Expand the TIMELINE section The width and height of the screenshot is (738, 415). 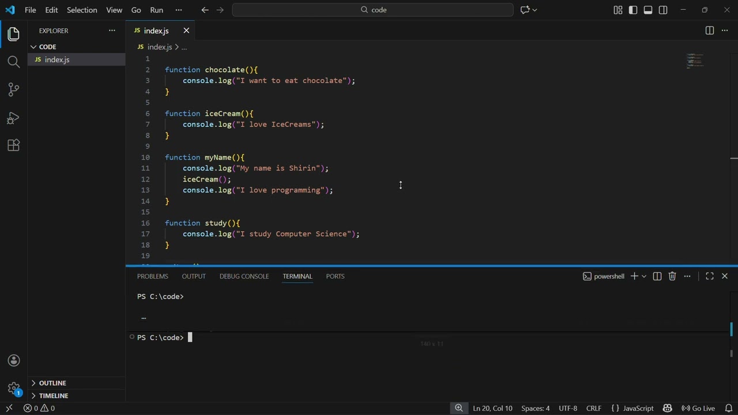[x=76, y=395]
